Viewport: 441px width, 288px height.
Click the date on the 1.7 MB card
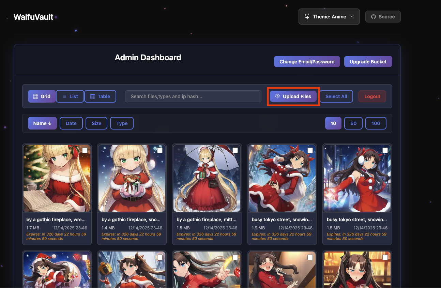(x=70, y=228)
